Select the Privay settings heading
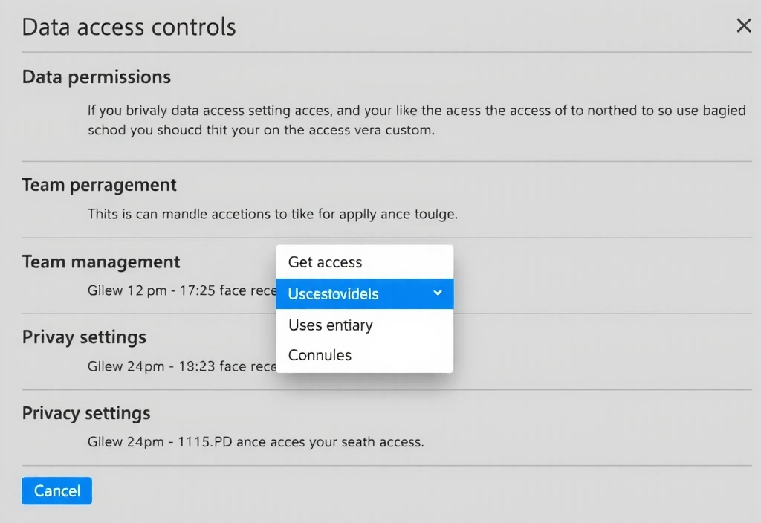This screenshot has height=523, width=761. [x=84, y=337]
